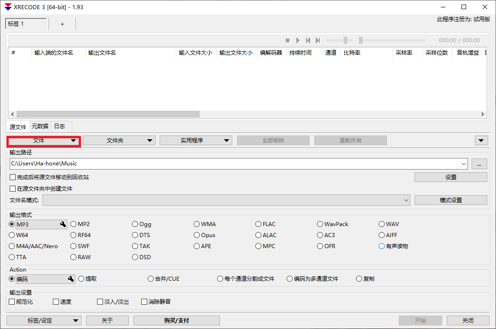Viewport: 496px width, 329px height.
Task: Click the 设置 button
Action: click(451, 177)
